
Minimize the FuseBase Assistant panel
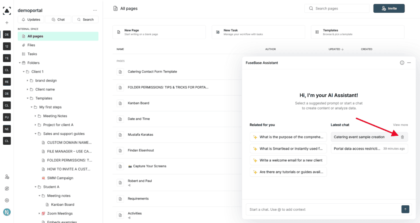[x=409, y=63]
